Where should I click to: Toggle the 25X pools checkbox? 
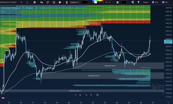tap(163, 2)
